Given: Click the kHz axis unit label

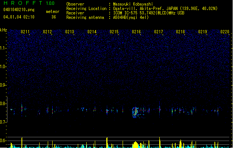Looking at the screenshot, I should (x=3, y=30).
